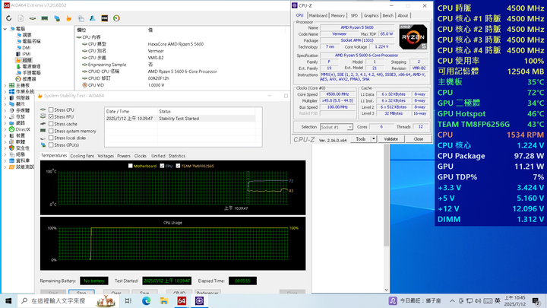Screen dimensions: 547x308
Task: Select the 摘要 summary tree item
Action: point(27,35)
